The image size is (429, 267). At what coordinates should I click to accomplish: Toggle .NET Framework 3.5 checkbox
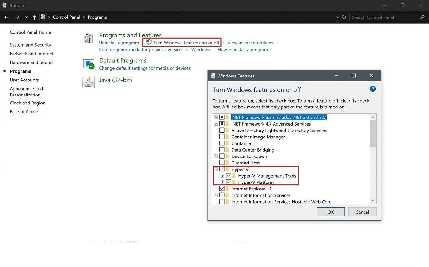222,117
